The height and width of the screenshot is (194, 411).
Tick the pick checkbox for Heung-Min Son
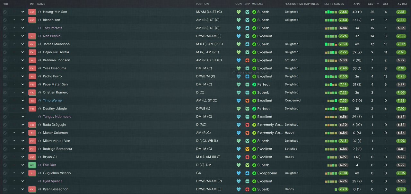5,12
